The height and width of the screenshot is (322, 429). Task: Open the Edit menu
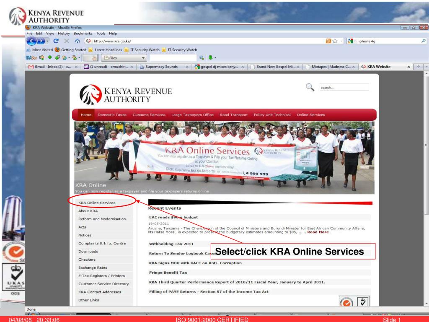[39, 34]
